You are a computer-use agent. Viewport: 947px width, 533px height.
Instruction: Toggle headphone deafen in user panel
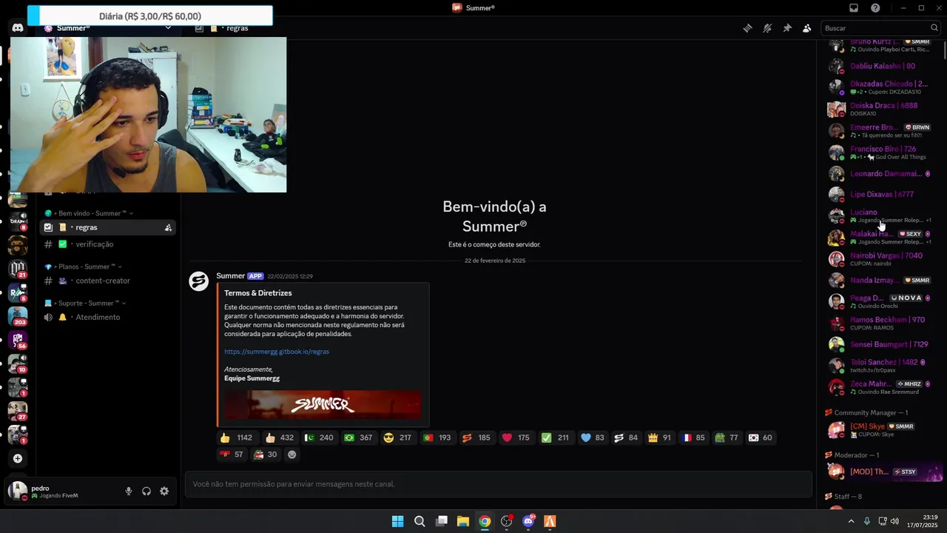(x=146, y=491)
